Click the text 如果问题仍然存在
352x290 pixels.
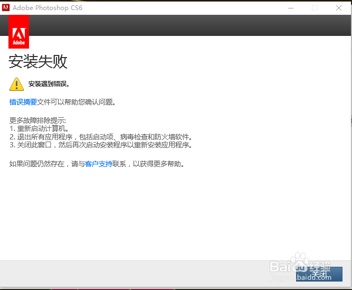pos(37,164)
